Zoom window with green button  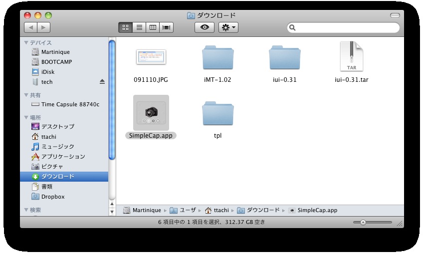tap(48, 15)
